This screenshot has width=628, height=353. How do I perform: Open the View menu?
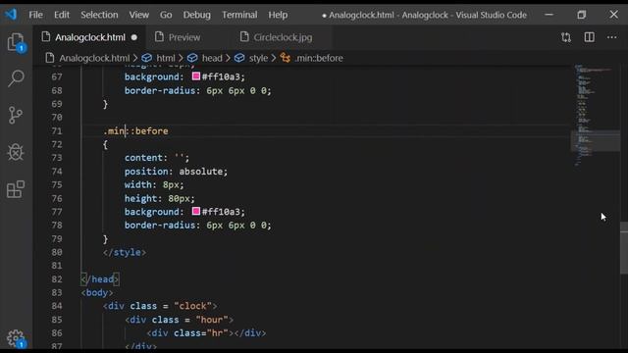pyautogui.click(x=138, y=15)
